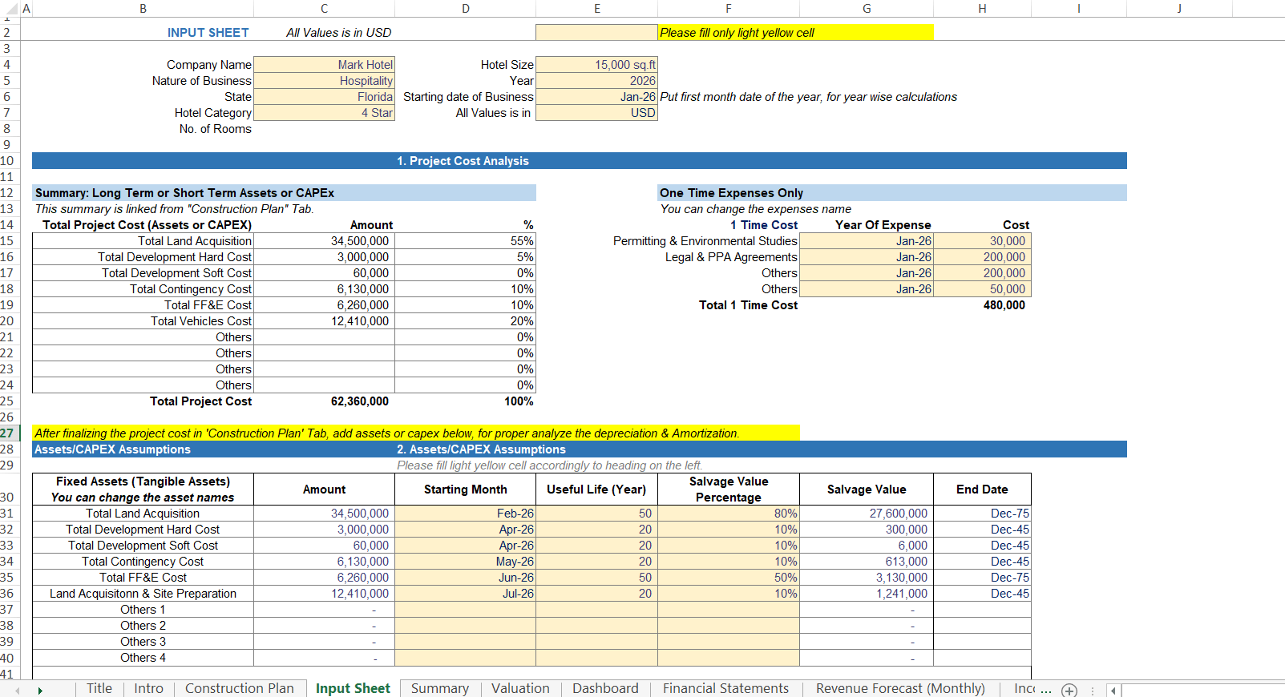Viewport: 1285px width, 697px height.
Task: Open the Intro sheet tab
Action: click(148, 688)
